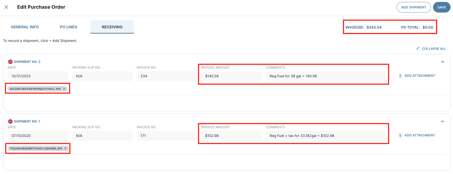The image size is (453, 174).
Task: Collapse Shipment No. 2 section chevron
Action: click(443, 62)
